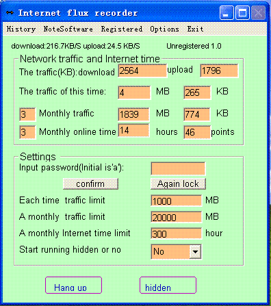Click the monthly Internet time limit field
271x306 pixels.
coord(176,233)
